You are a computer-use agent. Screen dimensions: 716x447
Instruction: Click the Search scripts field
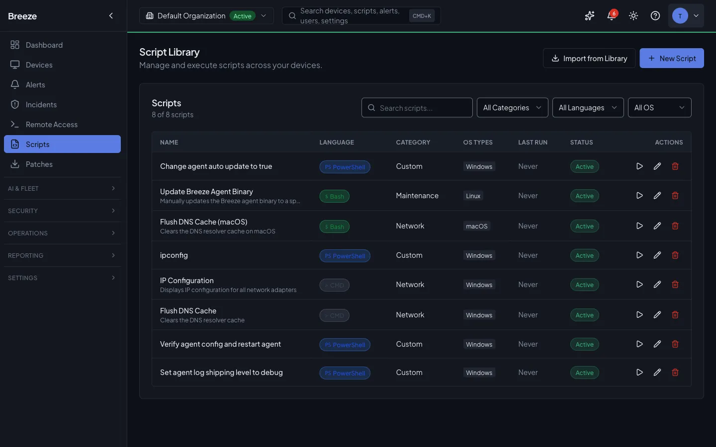[417, 107]
